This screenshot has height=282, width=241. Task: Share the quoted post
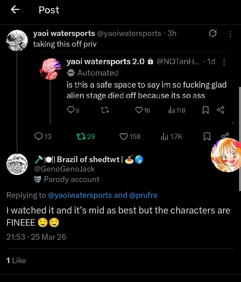click(x=221, y=110)
